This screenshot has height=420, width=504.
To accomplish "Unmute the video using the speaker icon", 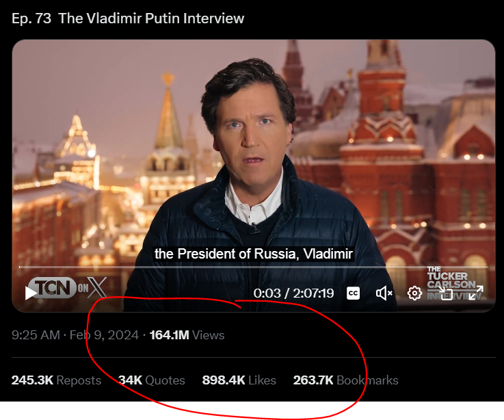I will (x=384, y=293).
